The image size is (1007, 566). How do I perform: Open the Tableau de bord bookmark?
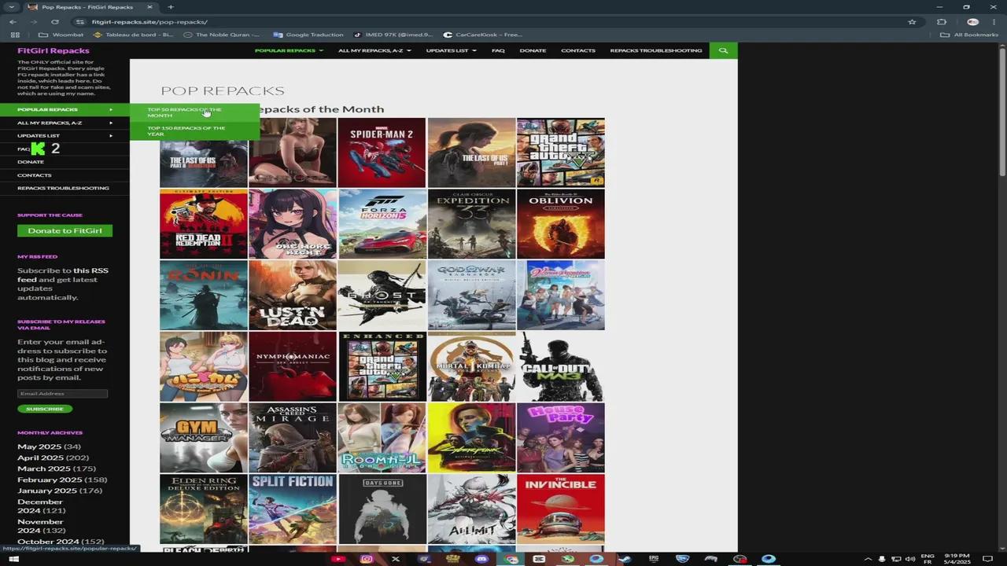click(134, 35)
